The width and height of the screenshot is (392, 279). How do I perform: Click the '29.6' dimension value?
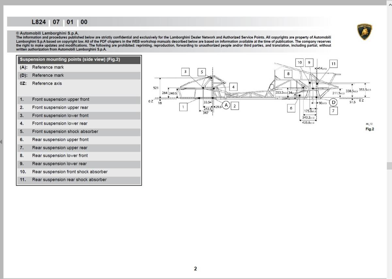(x=218, y=107)
